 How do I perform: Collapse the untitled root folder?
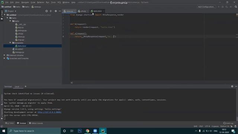click(4, 15)
